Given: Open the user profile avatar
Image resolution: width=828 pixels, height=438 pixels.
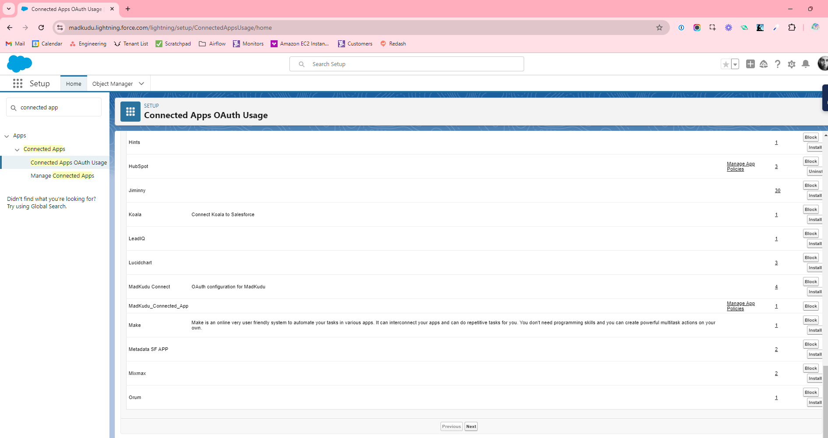Looking at the screenshot, I should (x=823, y=63).
